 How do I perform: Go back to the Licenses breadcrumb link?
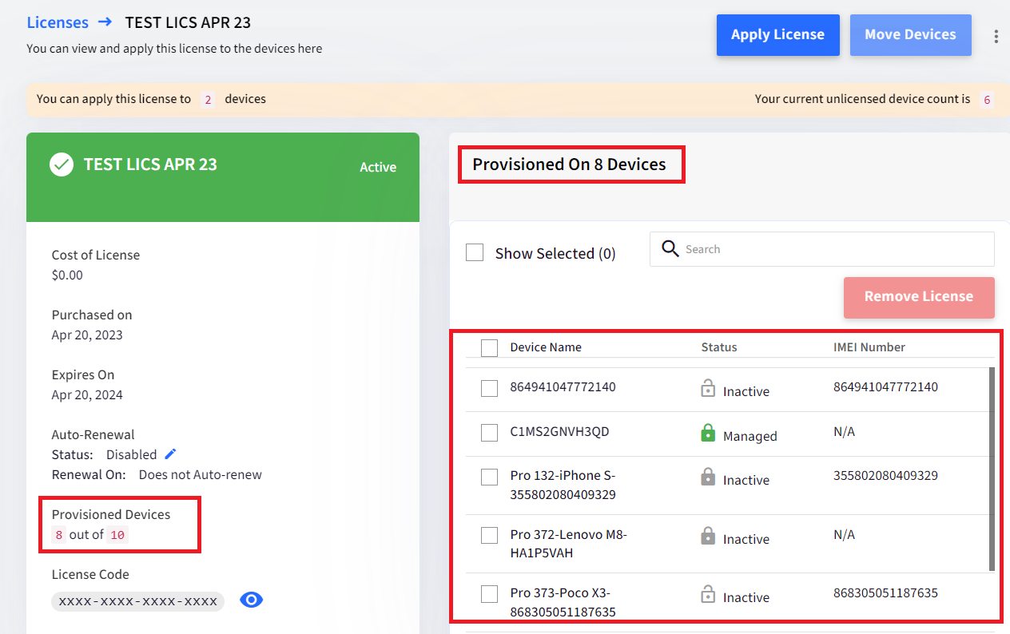pyautogui.click(x=58, y=22)
